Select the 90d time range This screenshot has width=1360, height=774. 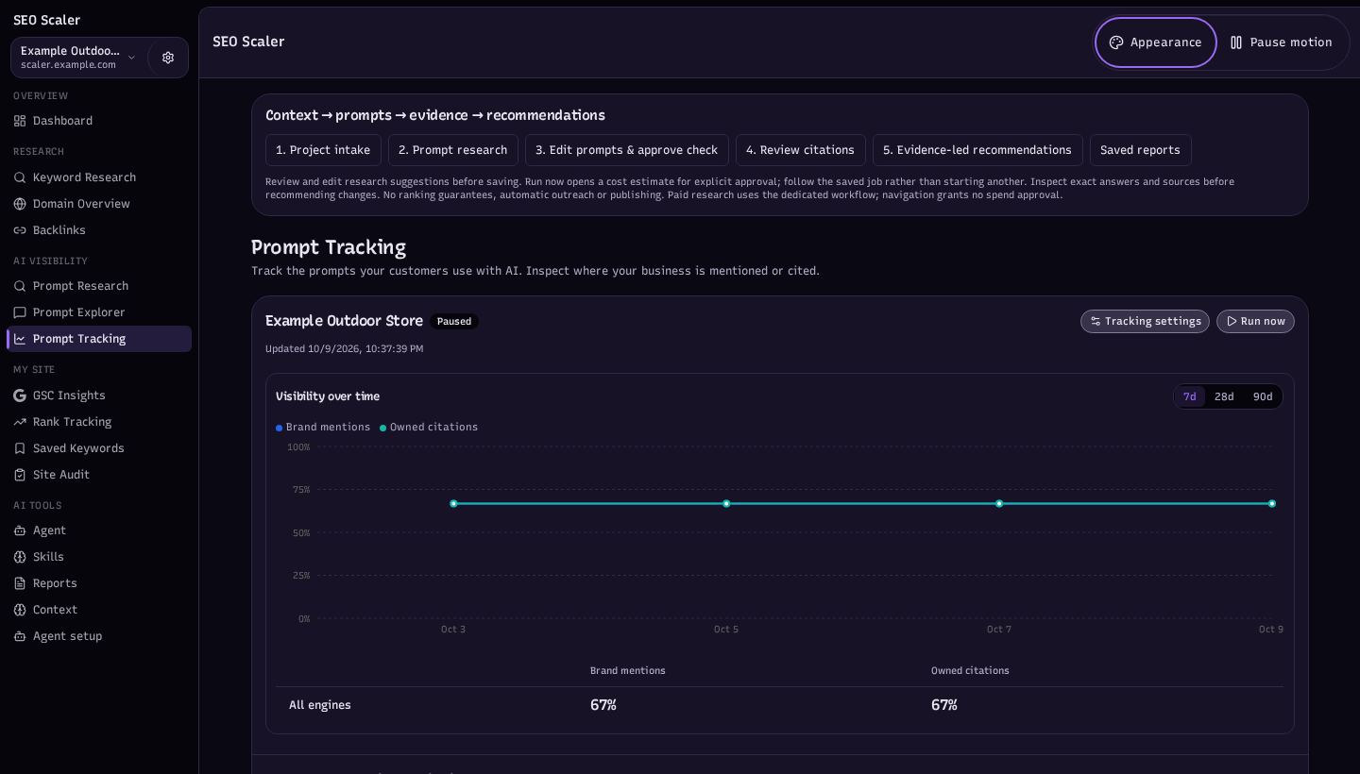pyautogui.click(x=1263, y=396)
